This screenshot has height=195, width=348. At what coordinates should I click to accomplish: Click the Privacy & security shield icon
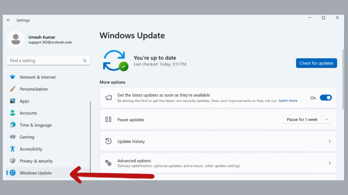click(13, 161)
